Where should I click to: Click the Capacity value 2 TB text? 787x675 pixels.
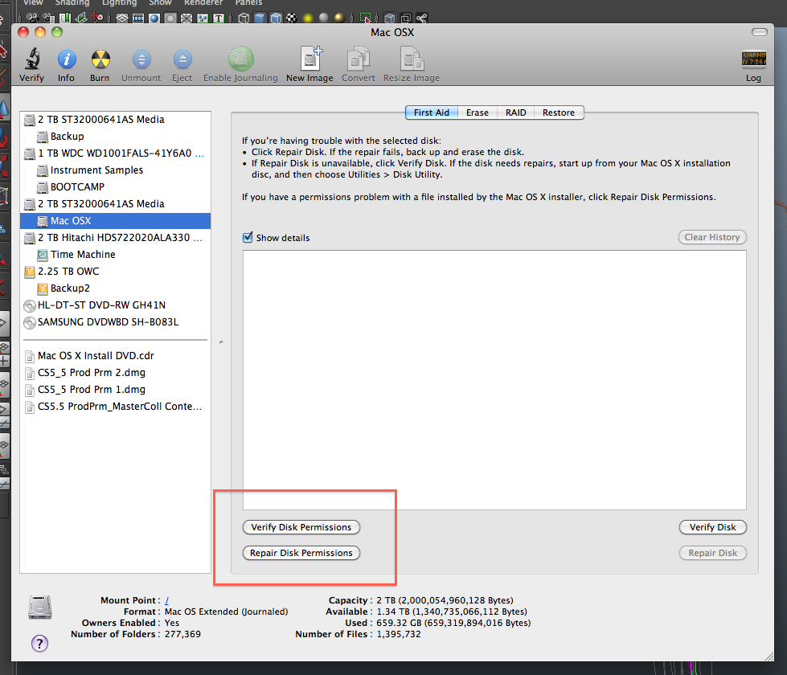click(x=445, y=600)
